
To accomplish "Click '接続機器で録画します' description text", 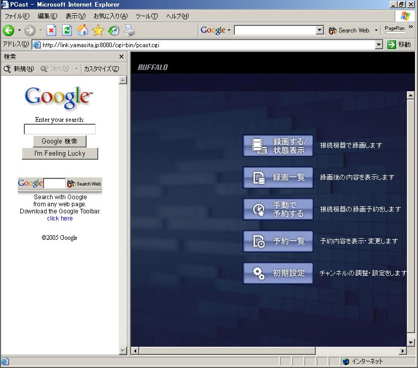I will 351,145.
